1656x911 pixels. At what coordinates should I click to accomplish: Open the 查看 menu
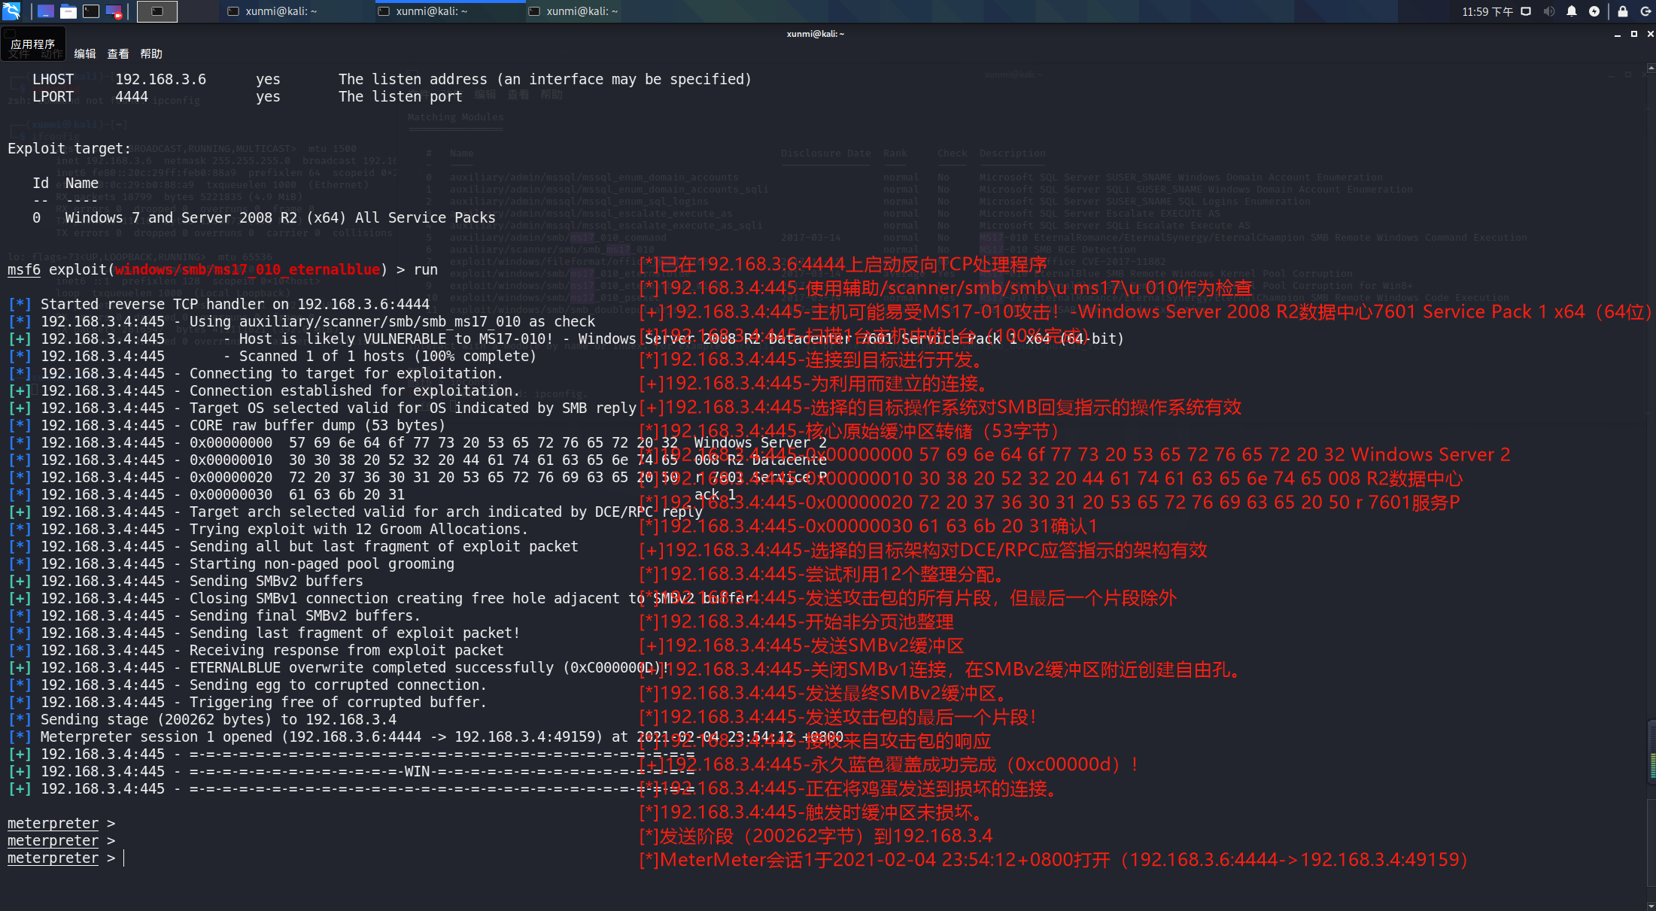[x=118, y=53]
